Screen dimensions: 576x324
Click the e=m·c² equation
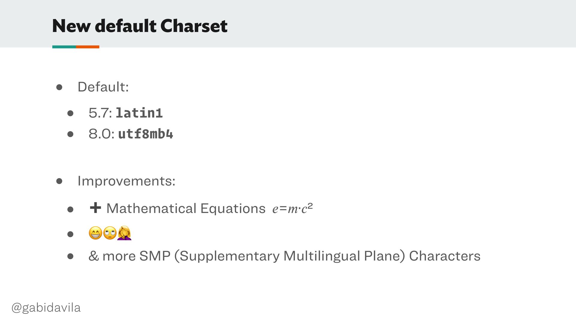coord(292,208)
